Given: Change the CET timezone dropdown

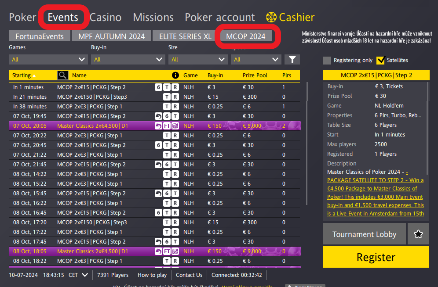Looking at the screenshot, I should click(78, 275).
